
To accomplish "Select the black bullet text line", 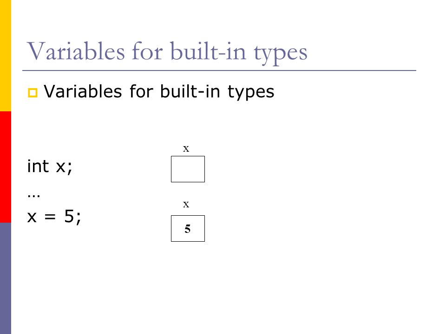I will (x=159, y=91).
